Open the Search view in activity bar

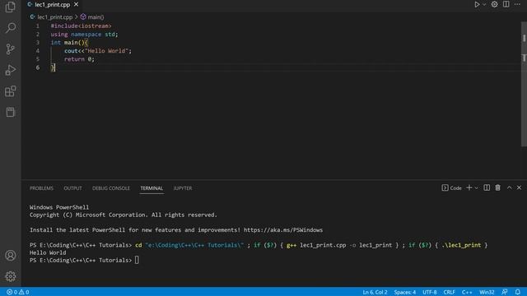click(x=11, y=28)
